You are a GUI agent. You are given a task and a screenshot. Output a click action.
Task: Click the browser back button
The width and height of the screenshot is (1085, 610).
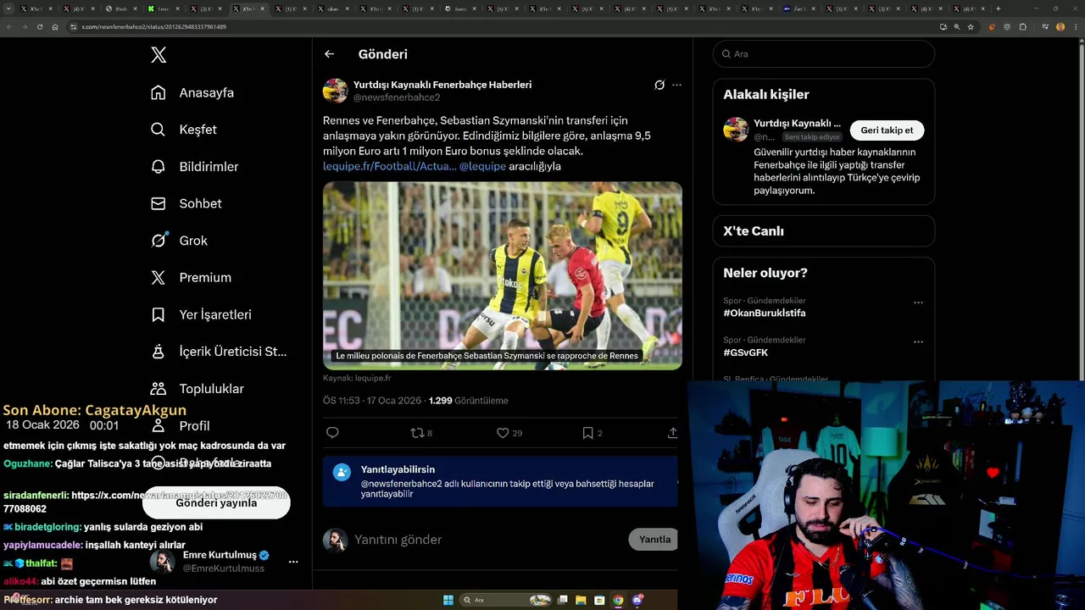click(x=9, y=27)
